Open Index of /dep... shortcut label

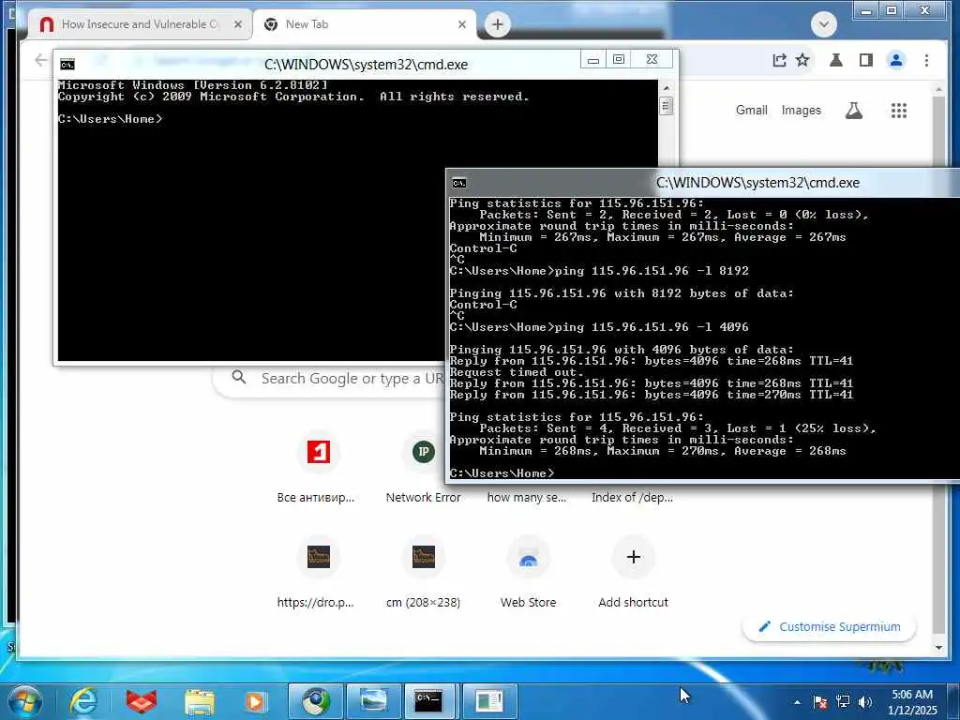[x=632, y=498]
